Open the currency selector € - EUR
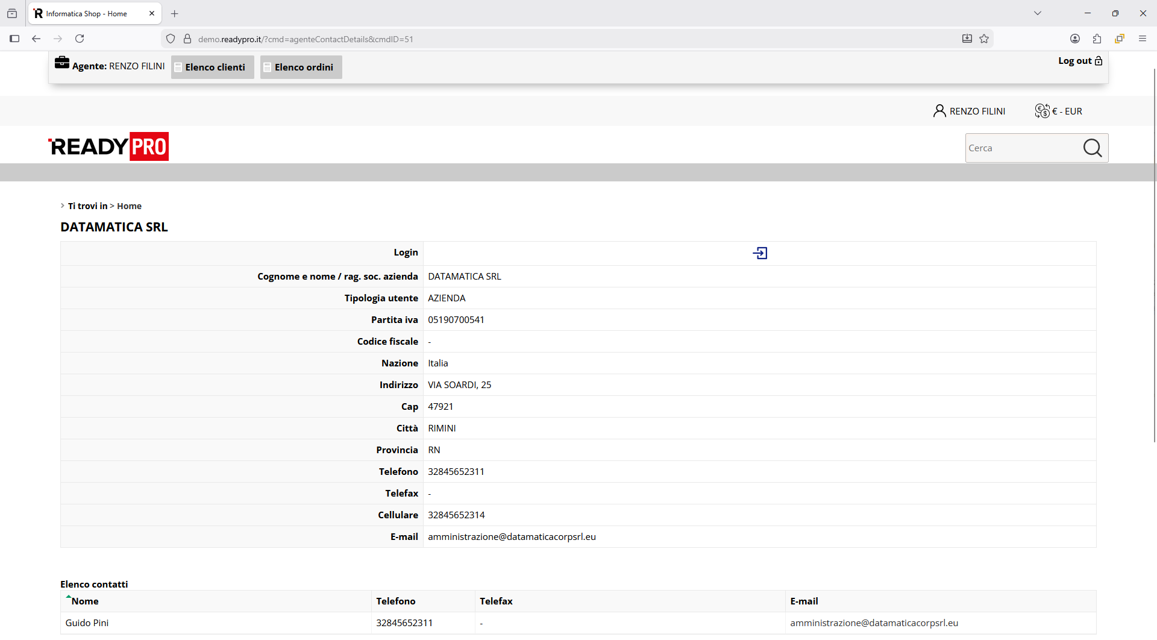This screenshot has width=1157, height=640. (x=1058, y=111)
